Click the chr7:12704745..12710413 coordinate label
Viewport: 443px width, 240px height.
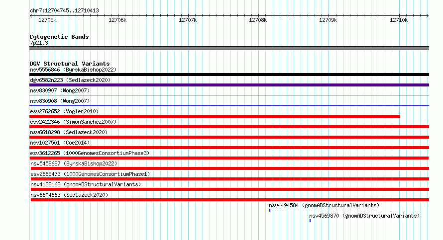click(64, 10)
